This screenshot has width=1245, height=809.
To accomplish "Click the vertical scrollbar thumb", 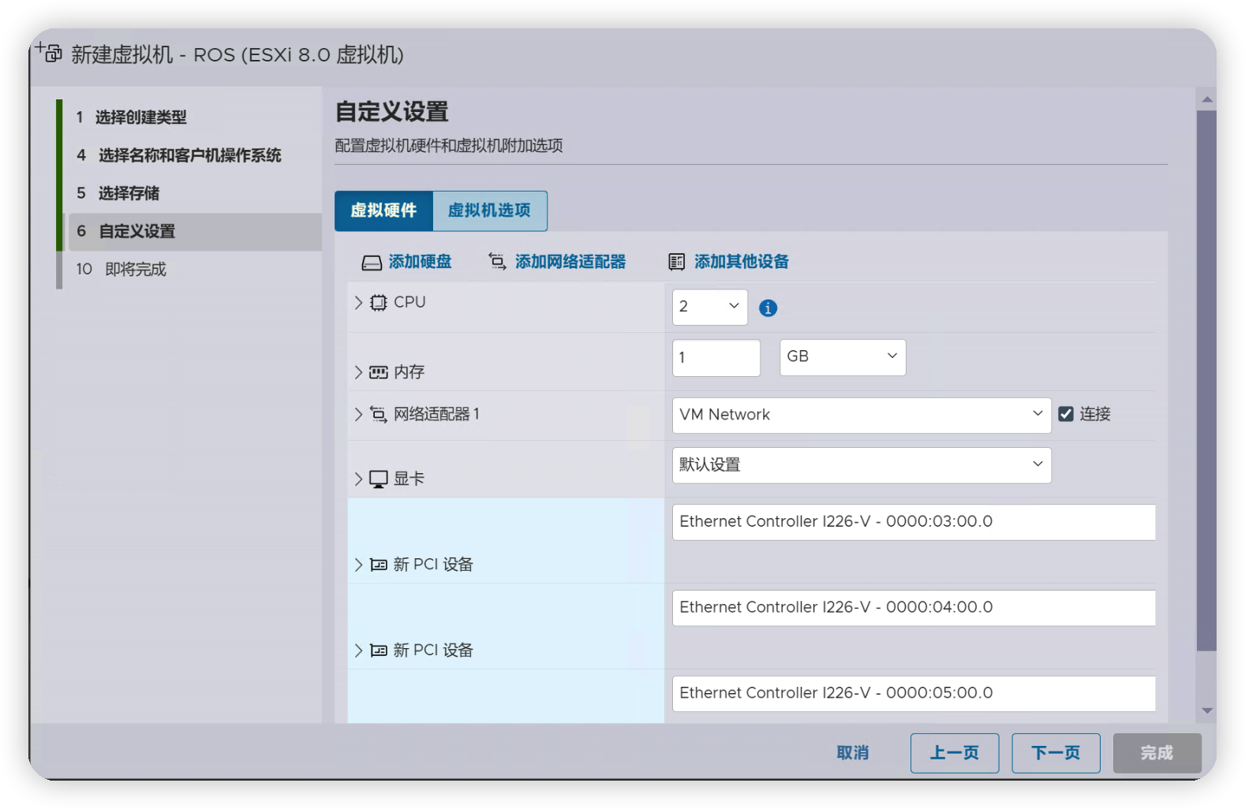I will (1206, 381).
